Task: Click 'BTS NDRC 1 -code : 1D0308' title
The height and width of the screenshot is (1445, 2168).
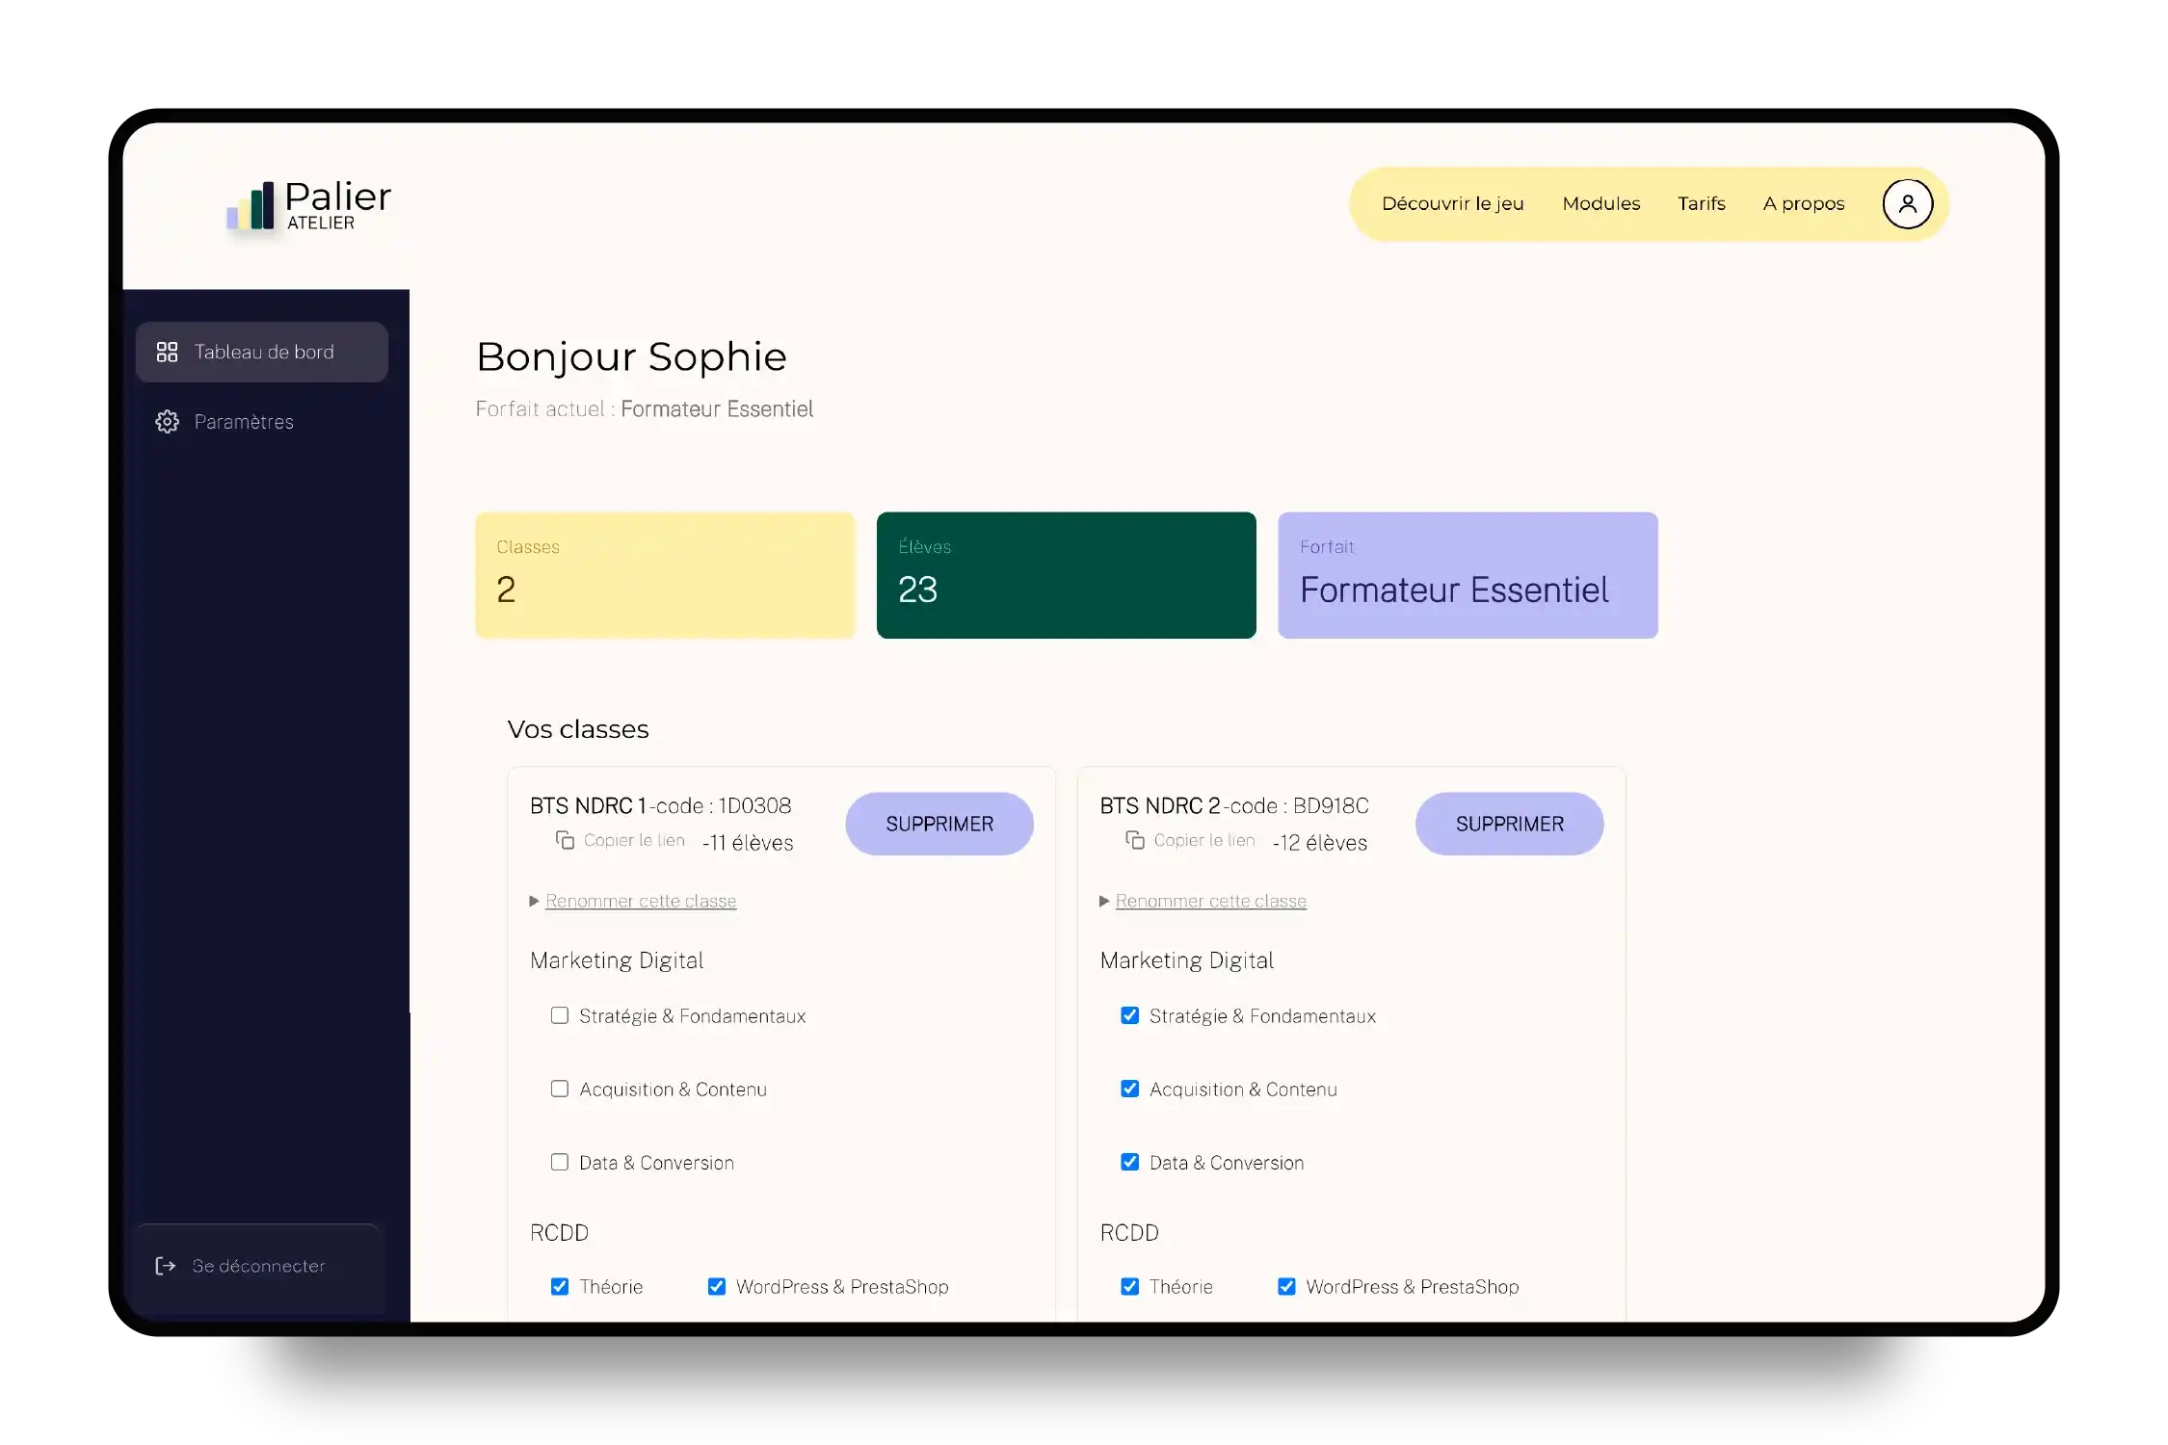Action: tap(660, 806)
